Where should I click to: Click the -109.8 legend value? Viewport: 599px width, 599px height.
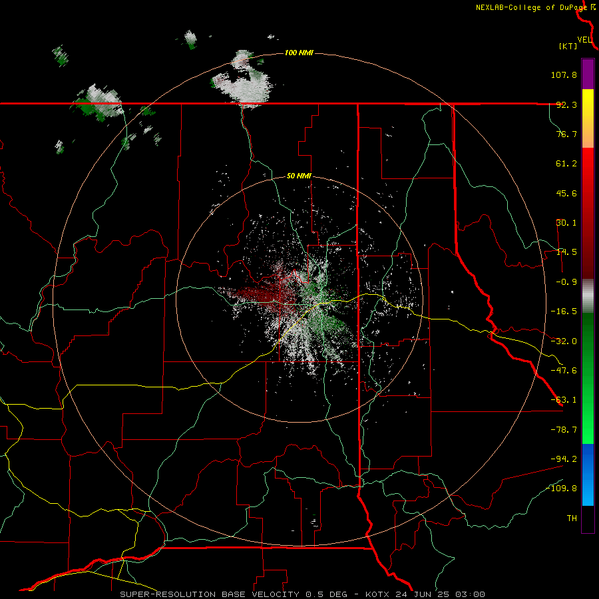pyautogui.click(x=562, y=489)
